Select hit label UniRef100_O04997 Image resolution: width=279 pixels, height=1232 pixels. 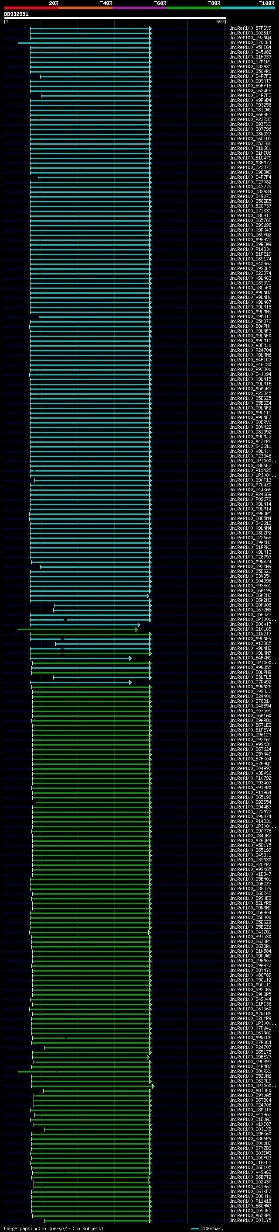tap(250, 769)
